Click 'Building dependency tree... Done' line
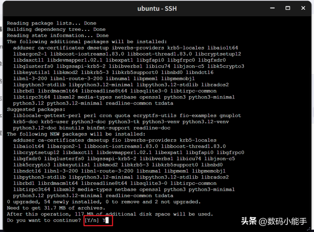 point(56,29)
